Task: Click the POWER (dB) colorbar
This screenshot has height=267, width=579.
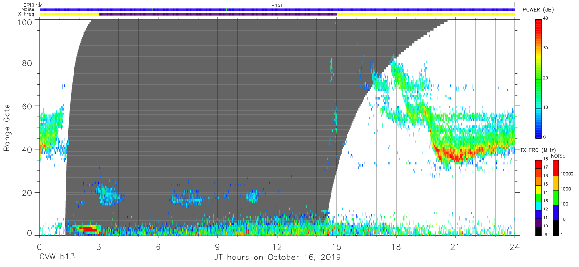Action: tap(538, 78)
